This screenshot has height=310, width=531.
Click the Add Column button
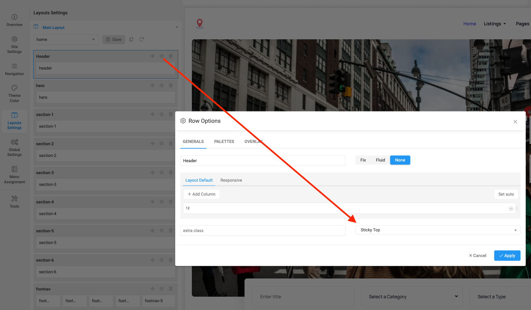[202, 194]
